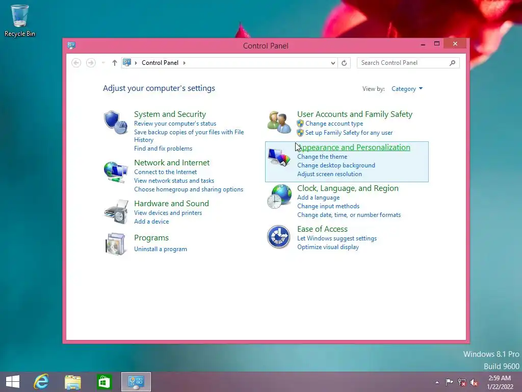
Task: Click the Appearance and Personalization monitor icon
Action: pos(279,157)
